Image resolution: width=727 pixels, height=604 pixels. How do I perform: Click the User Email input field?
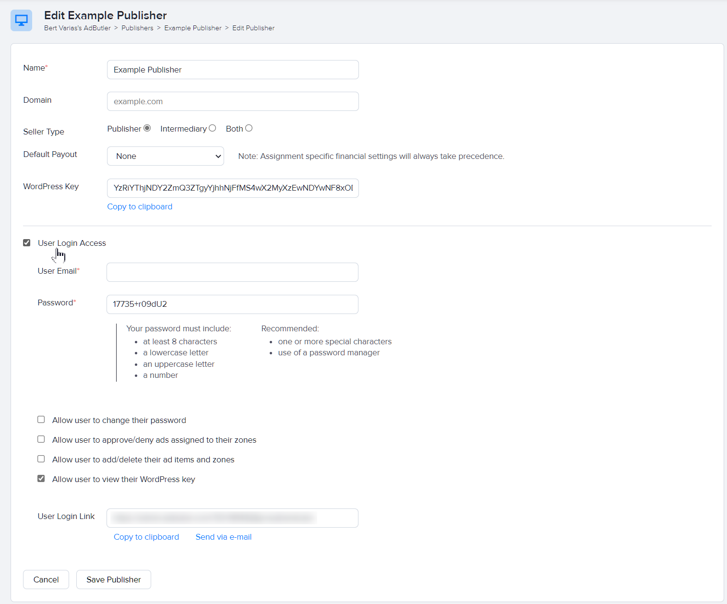coord(232,272)
